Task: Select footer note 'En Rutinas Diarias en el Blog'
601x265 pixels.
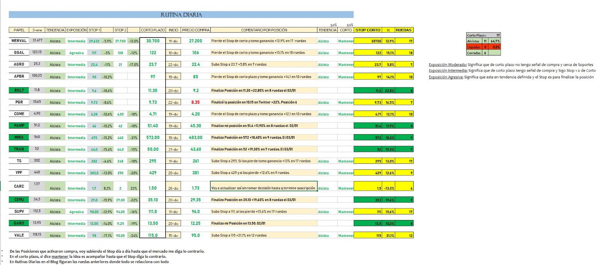Action: point(89,262)
